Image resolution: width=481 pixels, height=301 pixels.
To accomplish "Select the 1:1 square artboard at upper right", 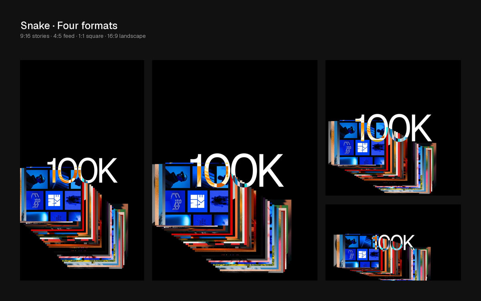I will [x=393, y=128].
